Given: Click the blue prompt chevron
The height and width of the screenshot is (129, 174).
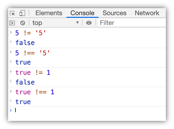Looking at the screenshot, I should click(x=11, y=110).
